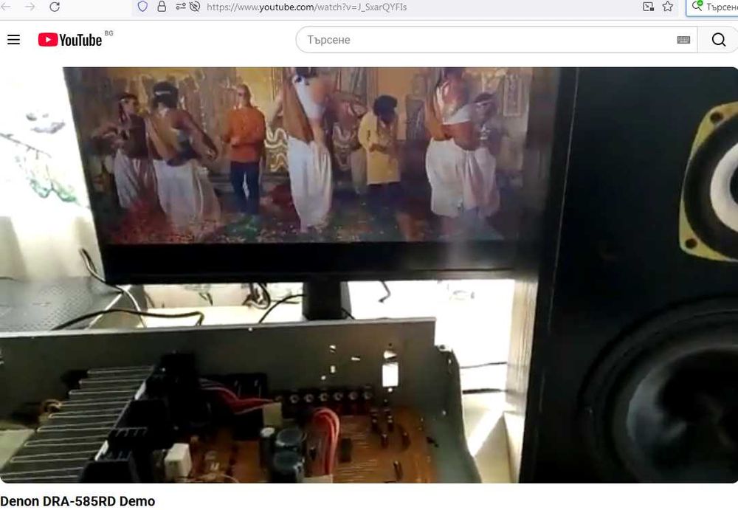Show site security padlock information
This screenshot has height=510, width=738.
coord(162,7)
